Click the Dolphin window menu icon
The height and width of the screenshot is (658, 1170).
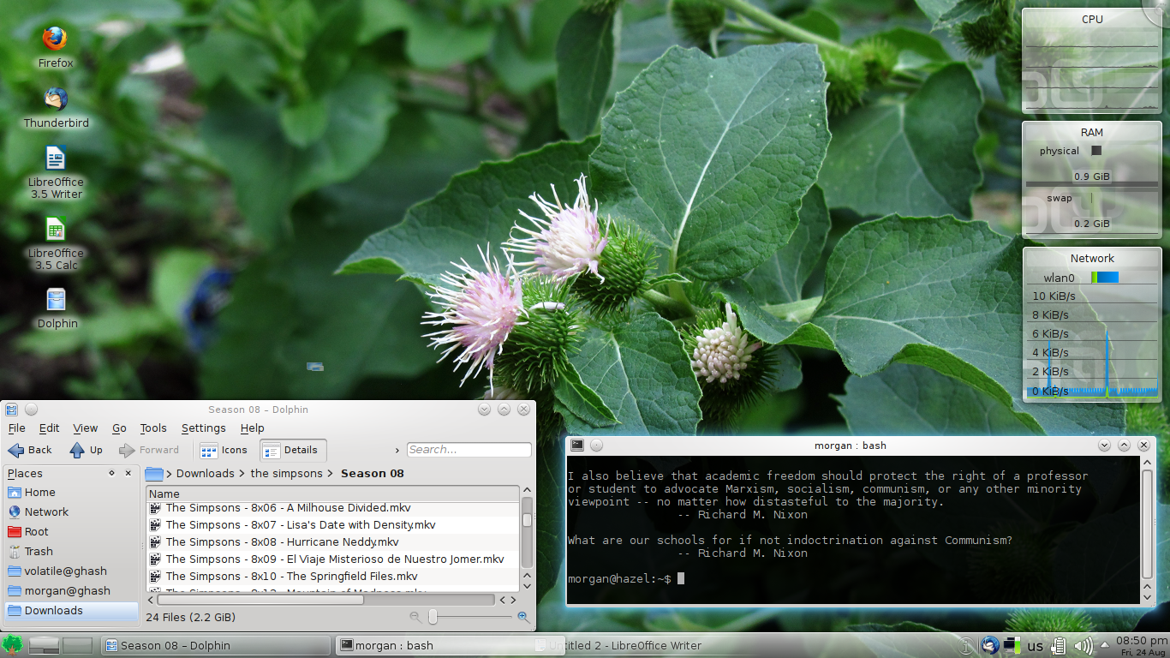[12, 410]
